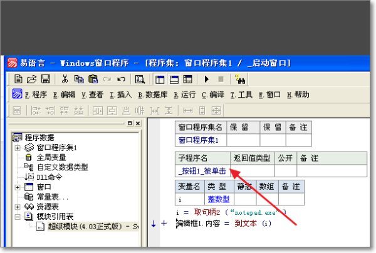
Task: Click the binoculars search icon
Action: (239, 80)
